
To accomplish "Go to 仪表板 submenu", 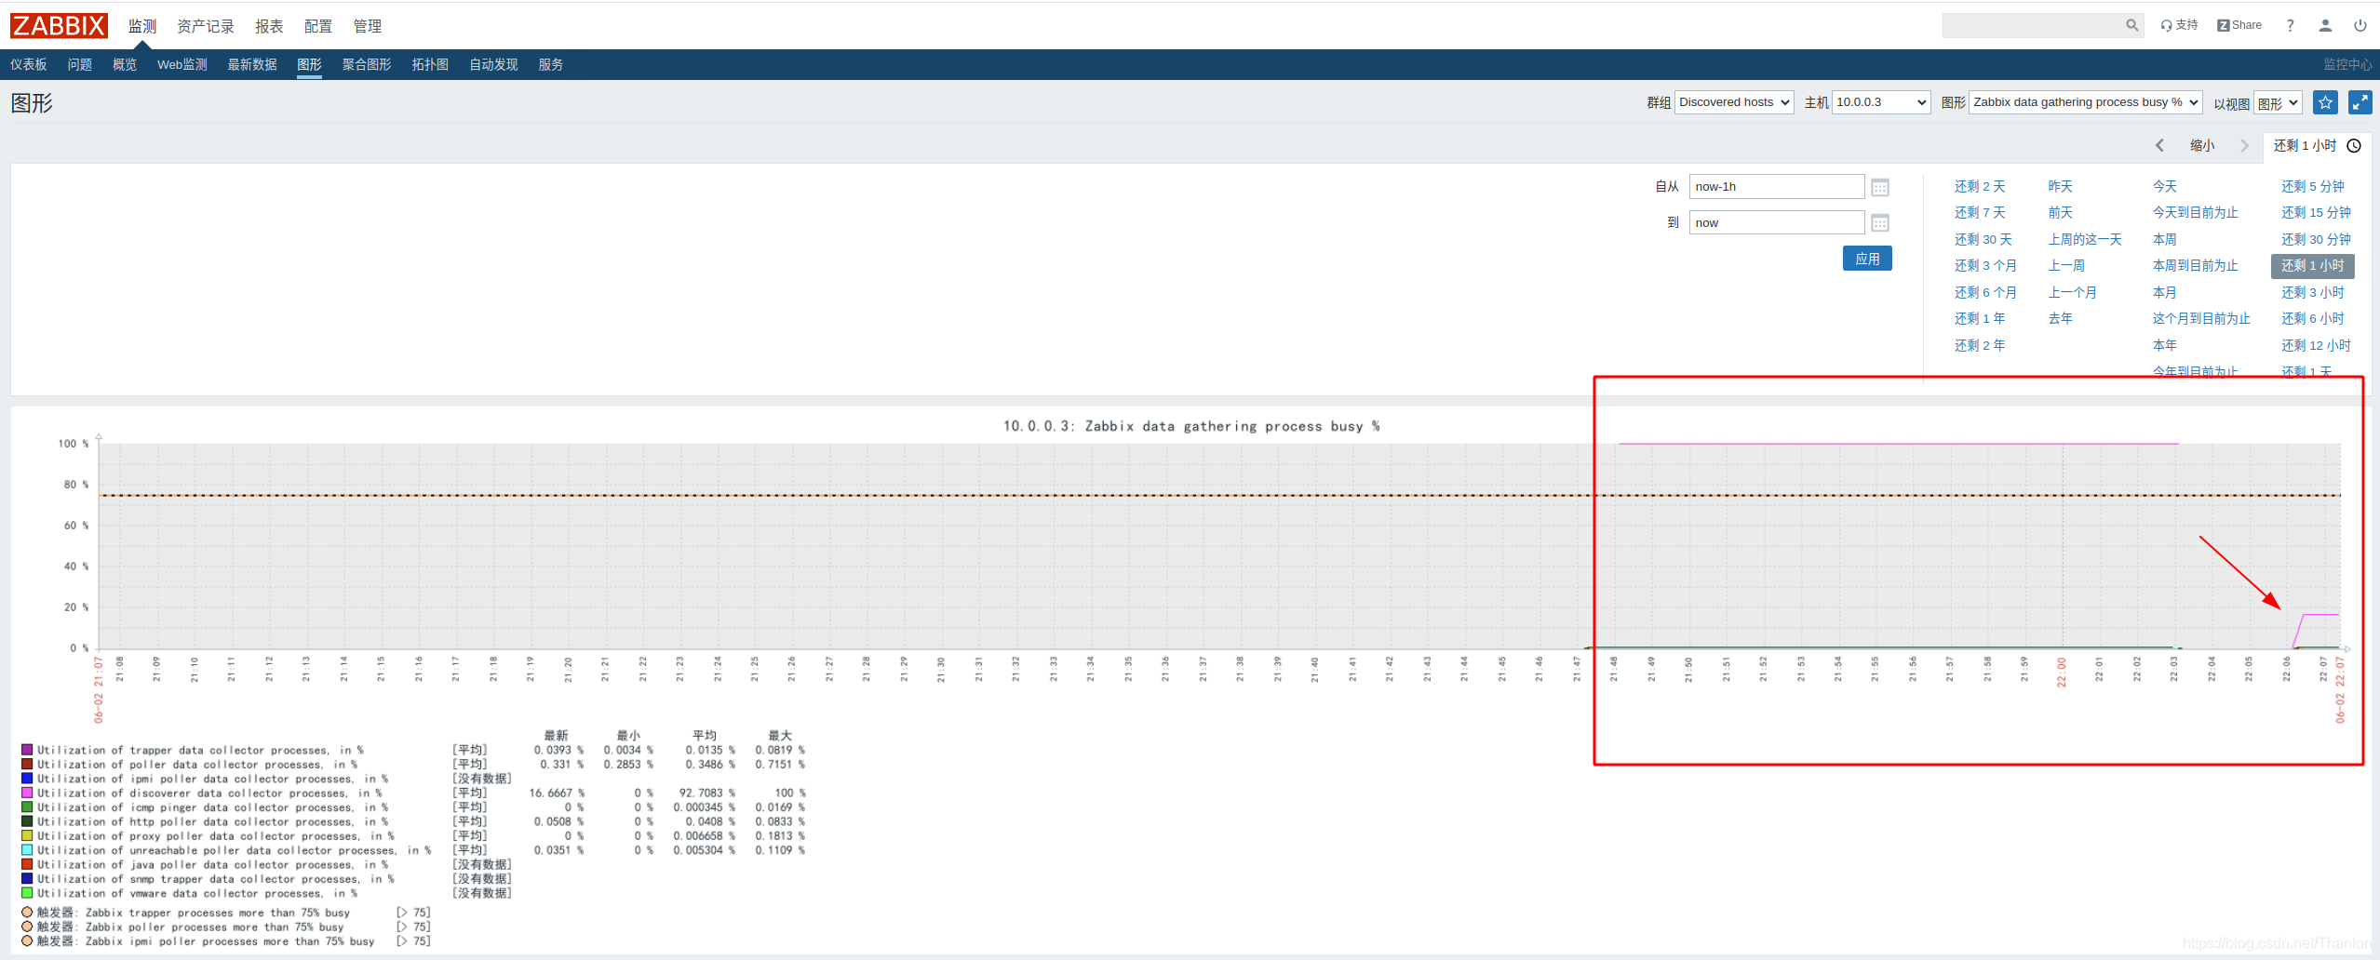I will click(29, 64).
